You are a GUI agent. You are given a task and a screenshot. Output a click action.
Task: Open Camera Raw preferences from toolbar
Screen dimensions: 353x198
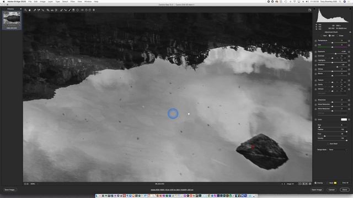(x=82, y=10)
